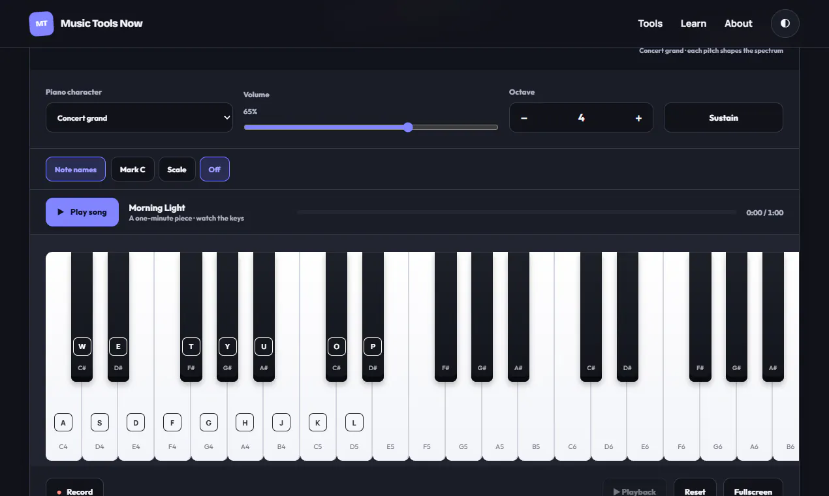
Task: Toggle the Sustain button
Action: point(723,117)
